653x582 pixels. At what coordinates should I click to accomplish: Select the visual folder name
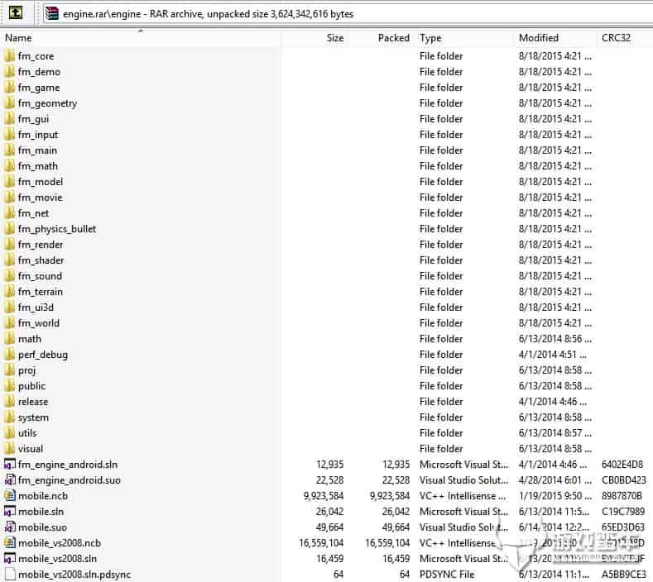(31, 448)
